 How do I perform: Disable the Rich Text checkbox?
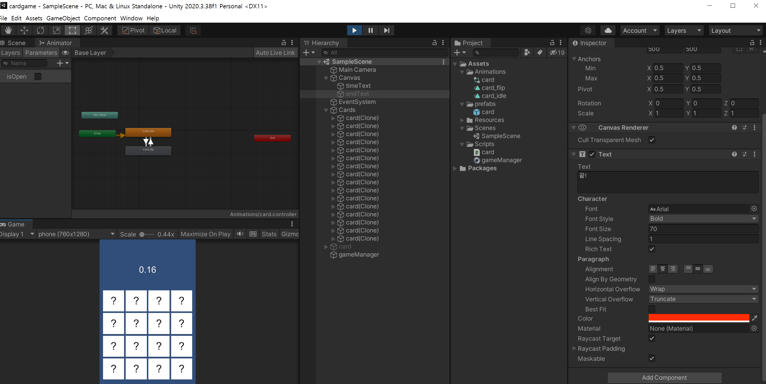(652, 249)
